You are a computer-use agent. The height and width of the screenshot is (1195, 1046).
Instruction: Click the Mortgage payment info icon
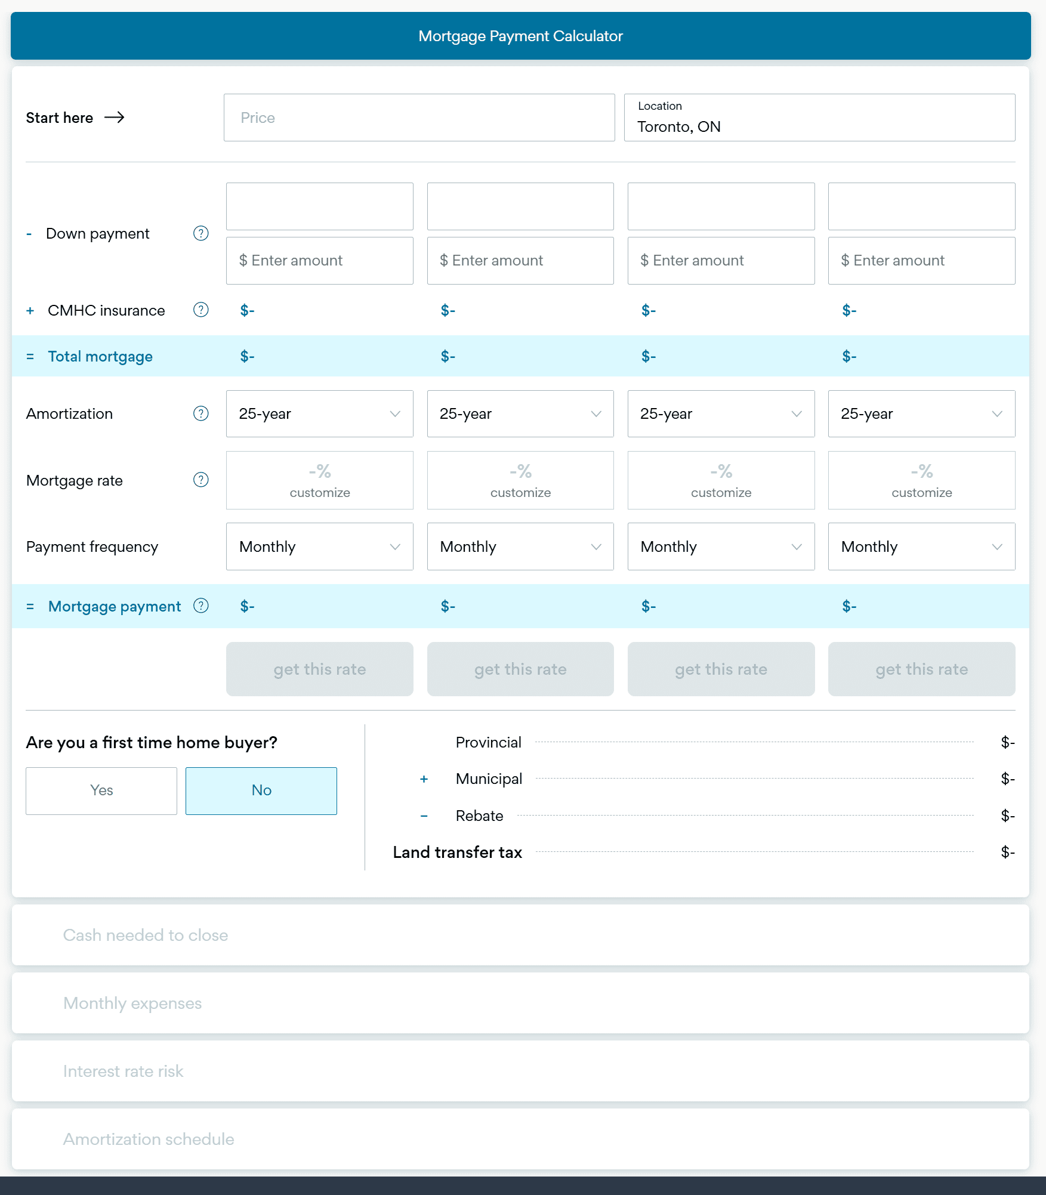[x=201, y=606]
